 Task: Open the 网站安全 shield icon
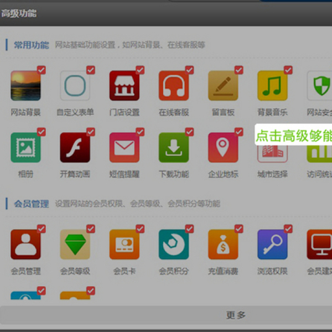(x=319, y=86)
